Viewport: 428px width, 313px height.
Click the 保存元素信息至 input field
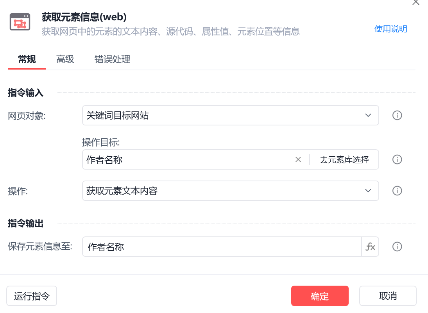tap(222, 247)
